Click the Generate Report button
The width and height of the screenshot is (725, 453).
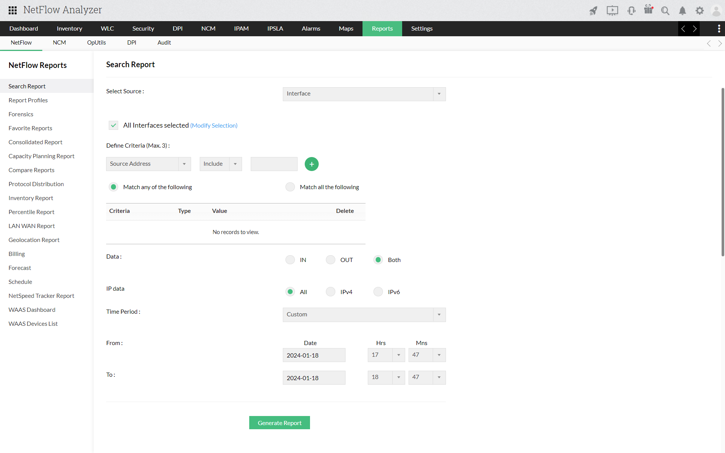point(279,423)
